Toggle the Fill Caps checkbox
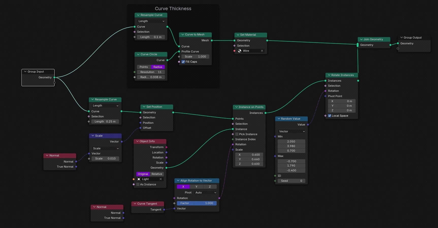438x228 pixels. coord(183,62)
